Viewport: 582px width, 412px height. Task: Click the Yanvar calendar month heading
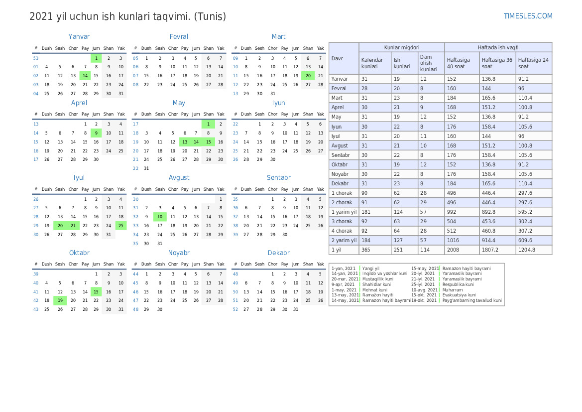(79, 36)
